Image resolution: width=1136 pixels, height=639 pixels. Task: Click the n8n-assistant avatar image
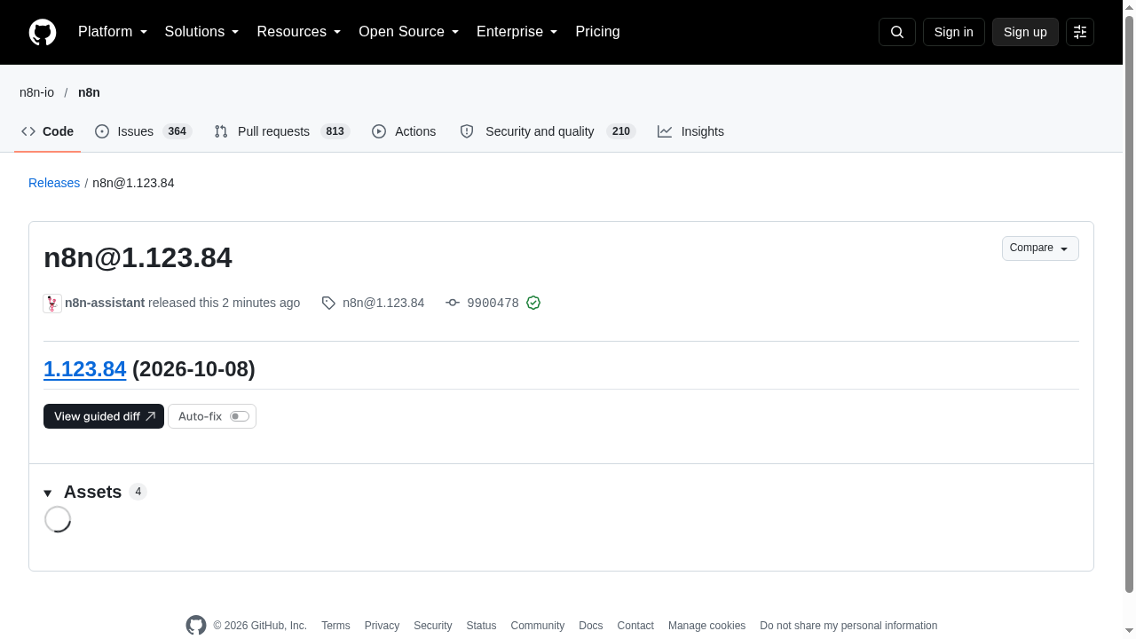tap(52, 304)
